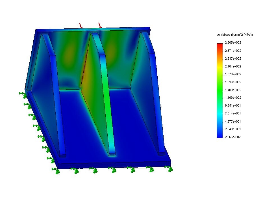The image size is (276, 203).
Task: Click the von Mises (N/mm^2 (MPa)) legend title
Action: [x=234, y=35]
